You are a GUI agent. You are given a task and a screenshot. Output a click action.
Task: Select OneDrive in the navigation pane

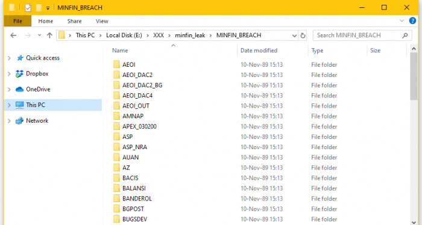(38, 89)
